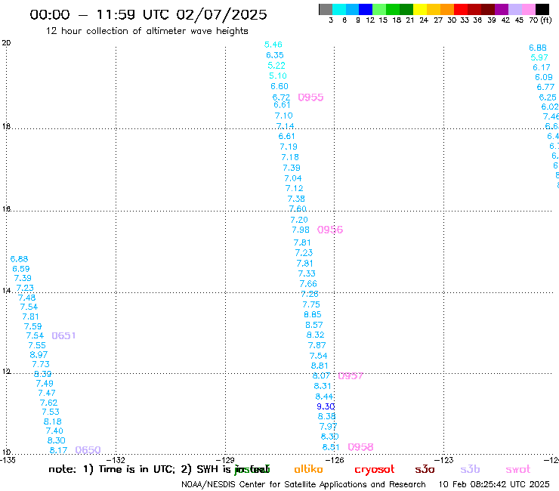This screenshot has width=559, height=491.
Task: Select the wave height value 7.66
Action: 308,284
